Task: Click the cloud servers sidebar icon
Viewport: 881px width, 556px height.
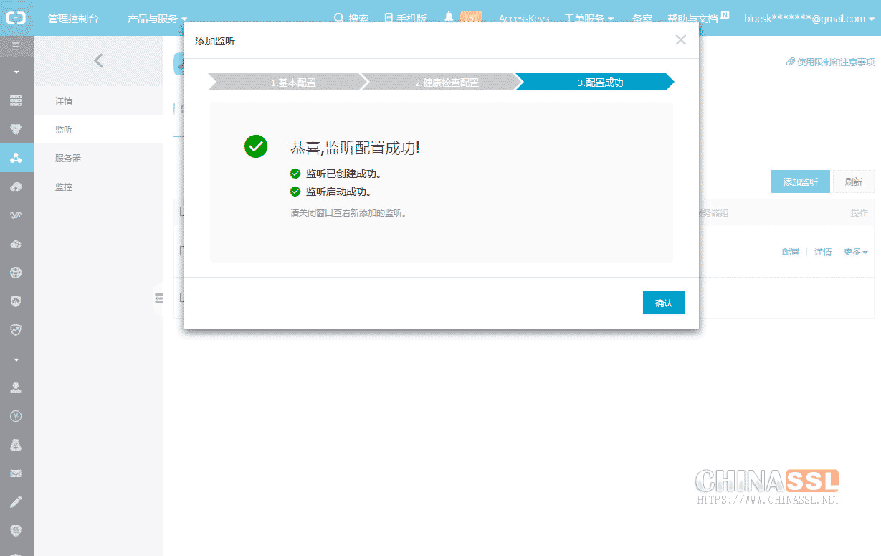Action: coord(16,100)
